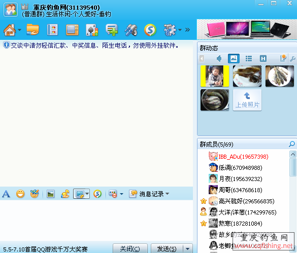297x253 pixels.
Task: Click the star icon beside 高兴就好
Action: click(x=204, y=201)
